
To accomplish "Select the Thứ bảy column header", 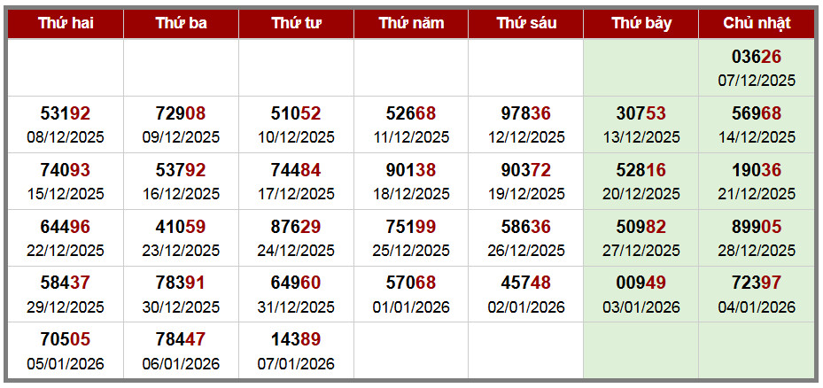I will (x=641, y=24).
